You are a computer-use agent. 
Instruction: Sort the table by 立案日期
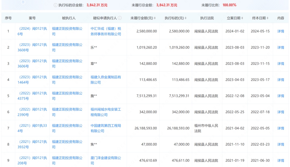(242, 18)
